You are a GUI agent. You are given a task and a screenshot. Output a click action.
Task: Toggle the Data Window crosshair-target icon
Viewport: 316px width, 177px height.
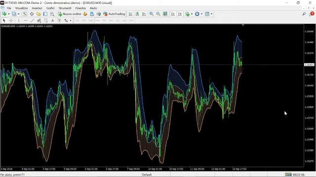coord(32,14)
